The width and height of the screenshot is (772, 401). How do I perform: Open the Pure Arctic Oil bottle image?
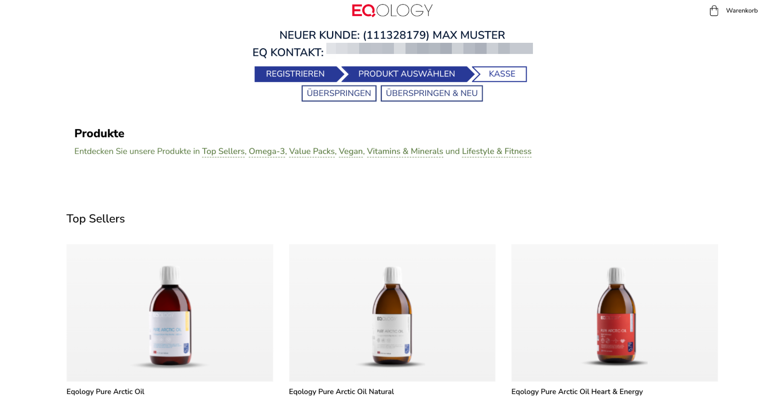click(x=170, y=313)
